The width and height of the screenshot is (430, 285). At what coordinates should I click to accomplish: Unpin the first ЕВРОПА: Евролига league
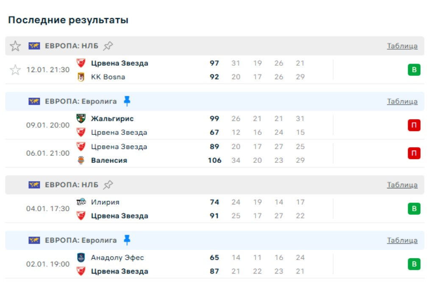pos(127,101)
